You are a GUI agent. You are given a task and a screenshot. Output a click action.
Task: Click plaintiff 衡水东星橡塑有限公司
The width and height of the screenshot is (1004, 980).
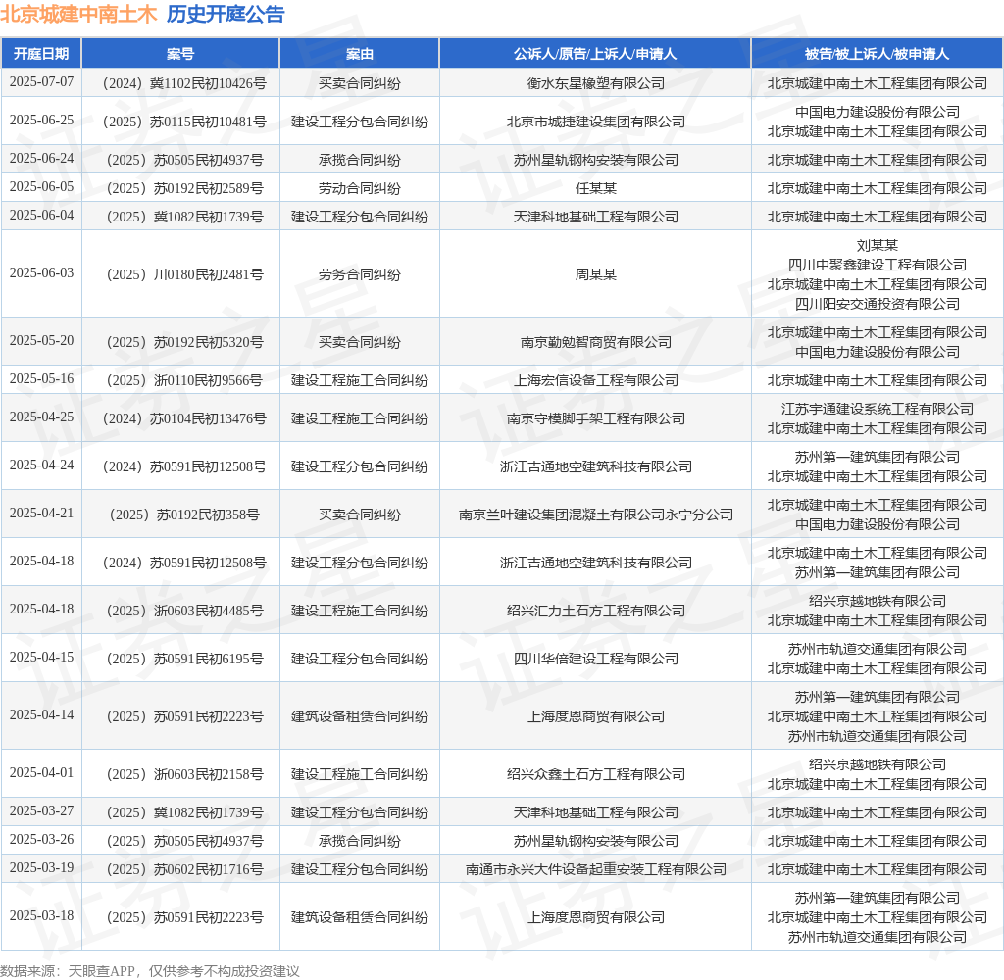tap(595, 83)
